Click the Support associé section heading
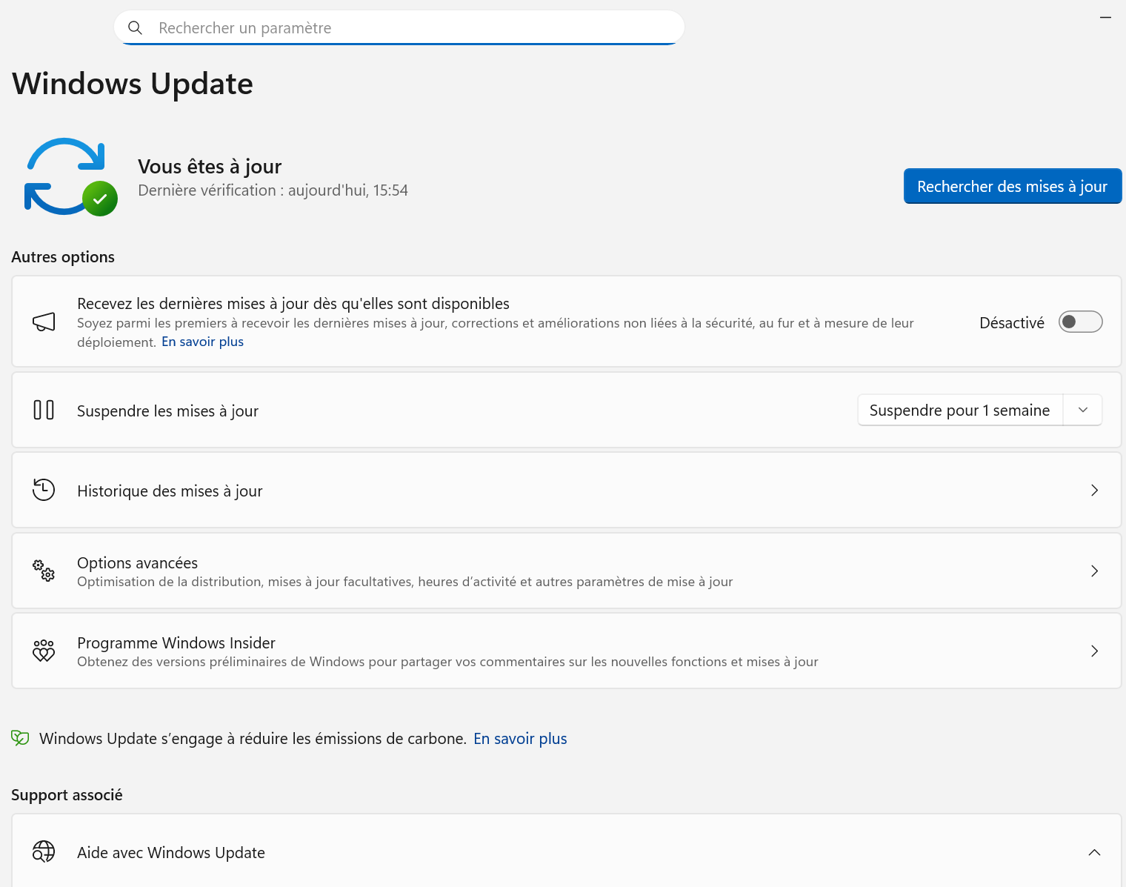1126x887 pixels. coord(67,795)
